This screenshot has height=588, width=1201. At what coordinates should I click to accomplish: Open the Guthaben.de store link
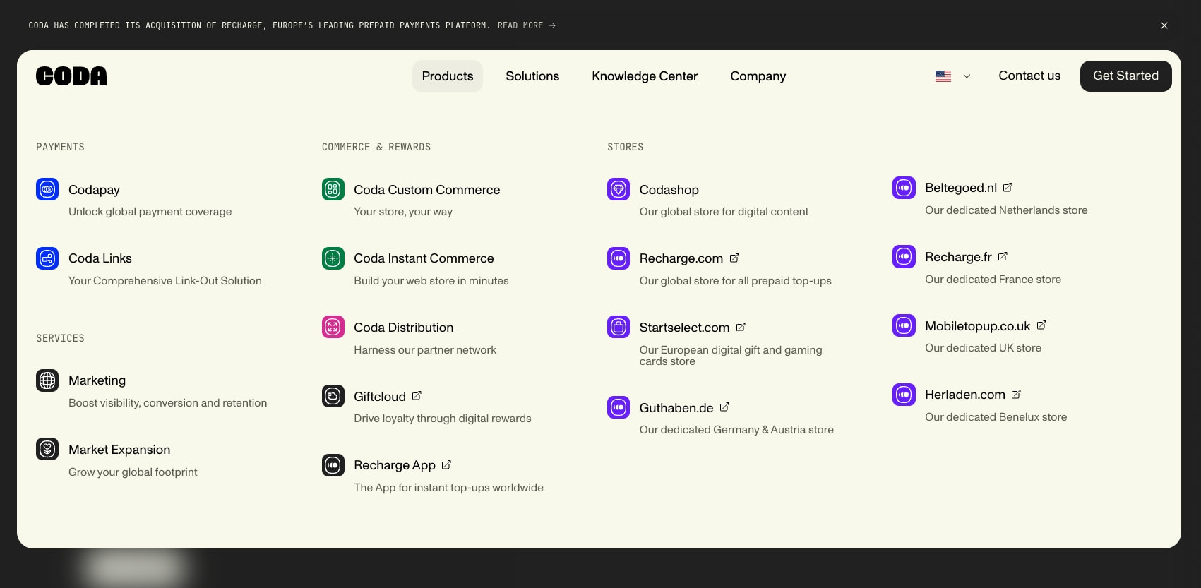click(x=676, y=408)
